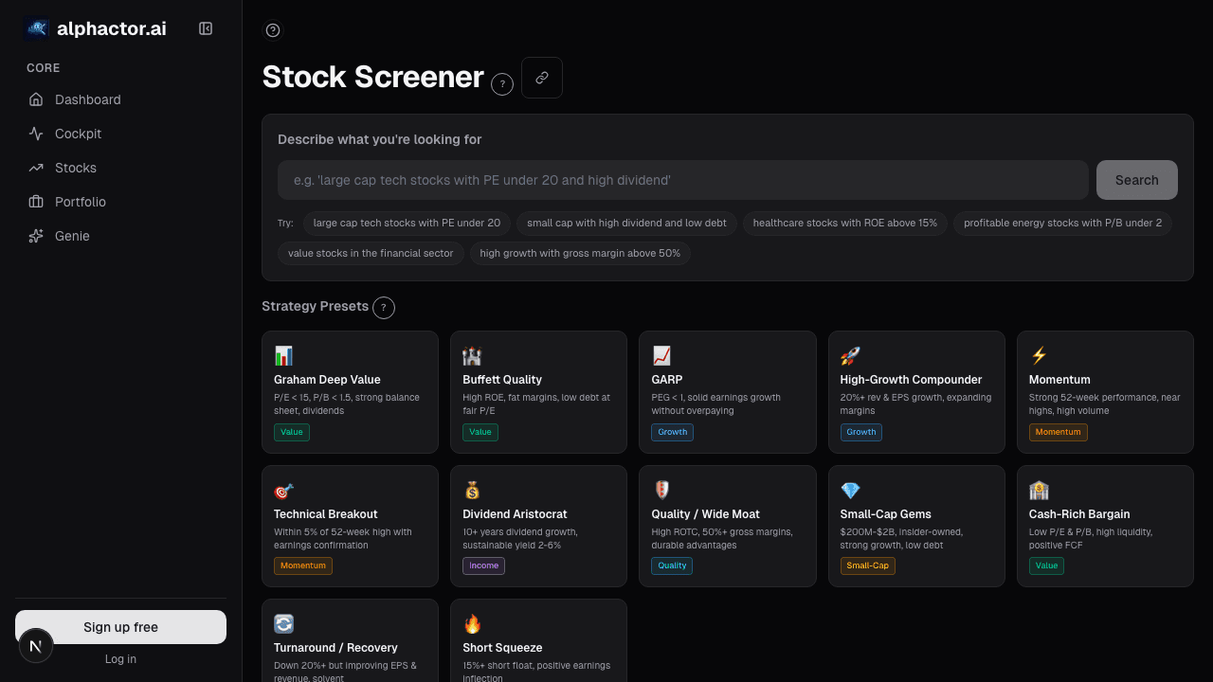Click the Genie sparkle icon
Image resolution: width=1213 pixels, height=682 pixels.
36,236
